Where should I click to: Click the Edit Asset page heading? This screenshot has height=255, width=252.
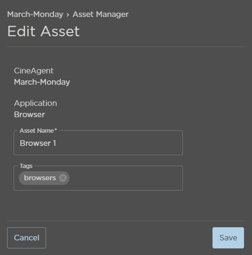pyautogui.click(x=44, y=31)
